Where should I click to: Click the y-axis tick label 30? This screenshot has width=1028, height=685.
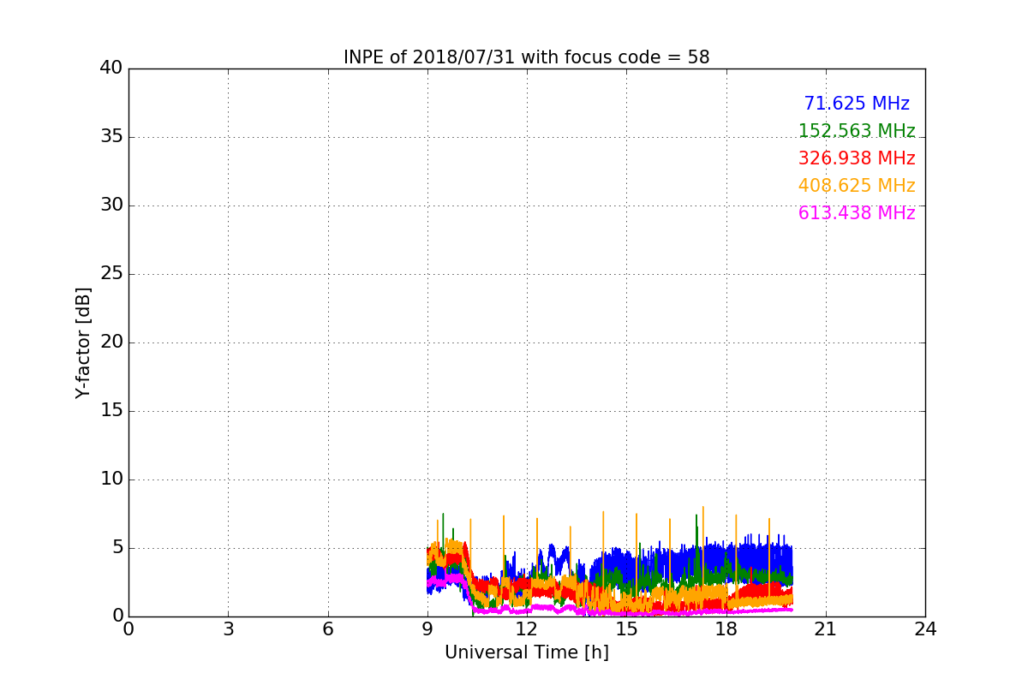tap(111, 205)
